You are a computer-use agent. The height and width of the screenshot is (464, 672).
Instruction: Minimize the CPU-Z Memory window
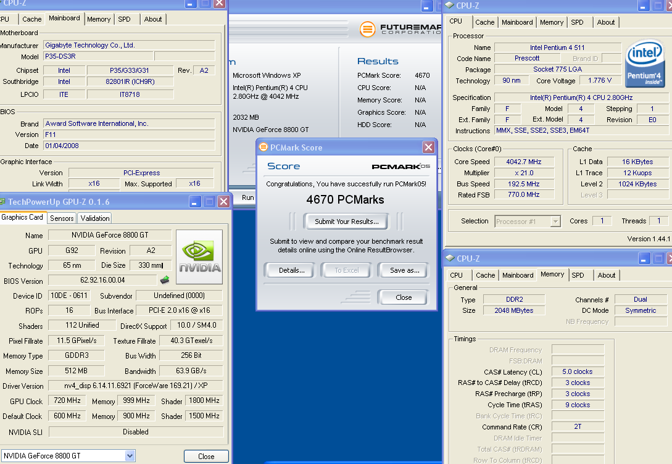pyautogui.click(x=644, y=259)
